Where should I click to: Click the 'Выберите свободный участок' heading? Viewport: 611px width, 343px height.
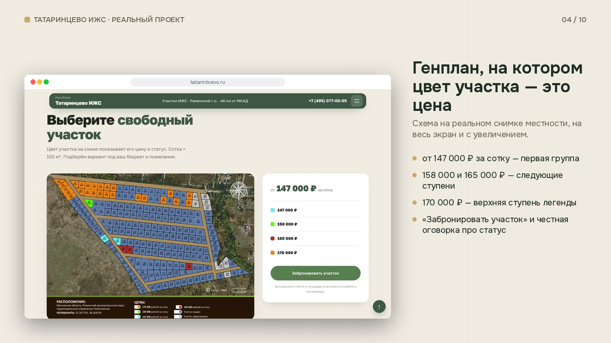point(120,127)
